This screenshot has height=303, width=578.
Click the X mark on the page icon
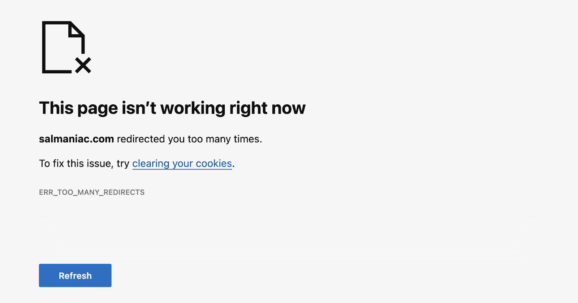(x=83, y=65)
